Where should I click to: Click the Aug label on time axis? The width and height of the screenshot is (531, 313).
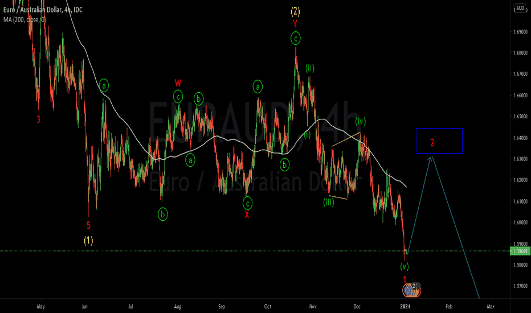pyautogui.click(x=177, y=307)
